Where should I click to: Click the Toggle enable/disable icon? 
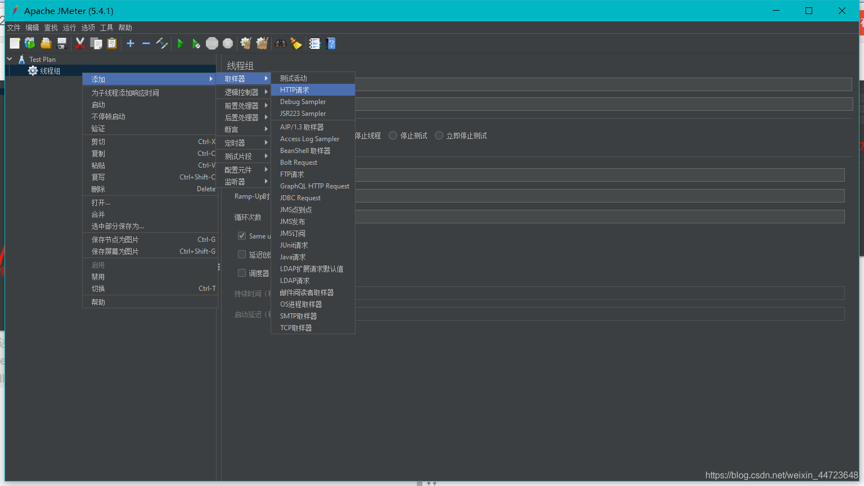point(162,43)
